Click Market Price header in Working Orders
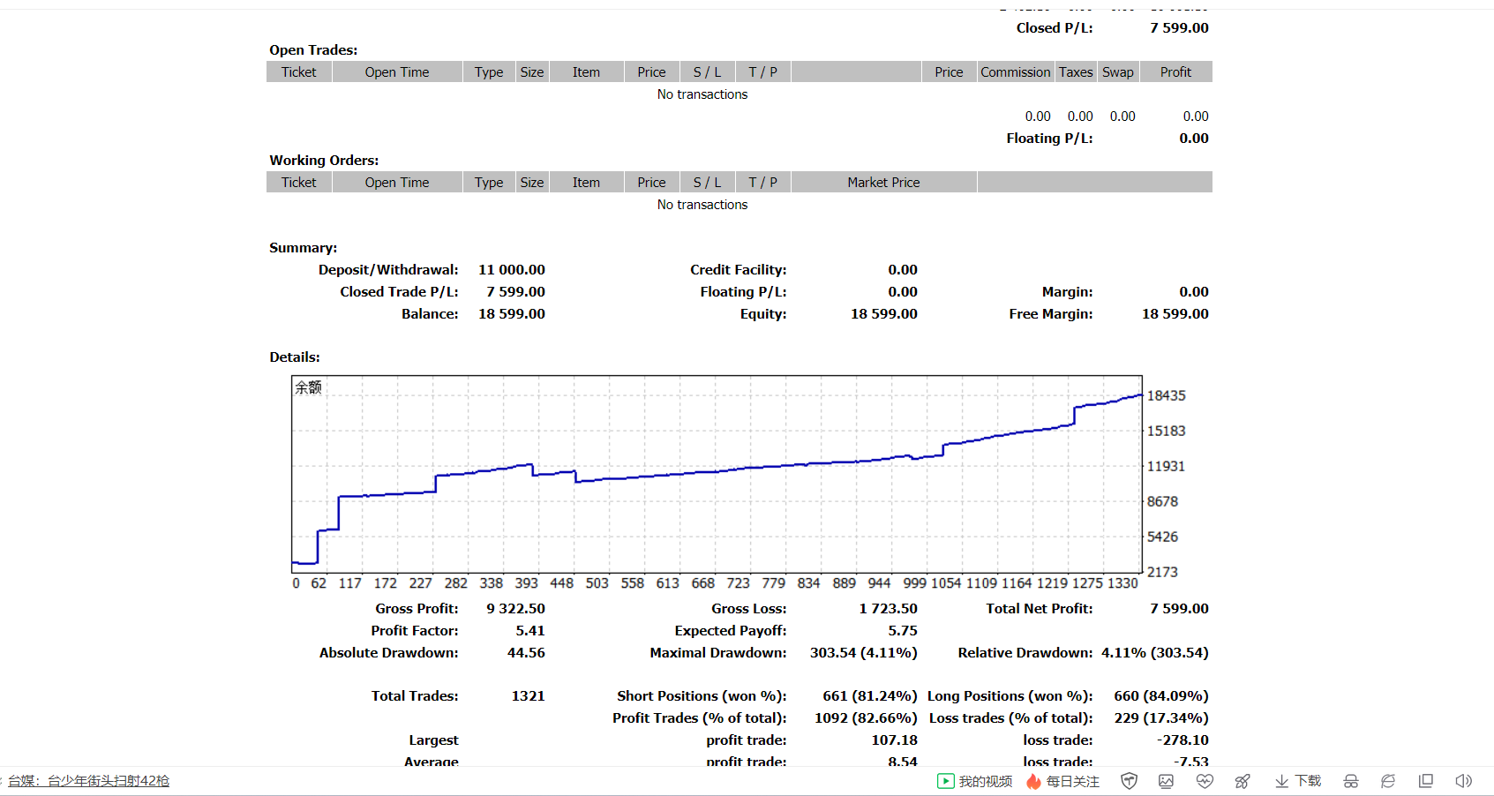Viewport: 1494px width, 796px height. [883, 183]
